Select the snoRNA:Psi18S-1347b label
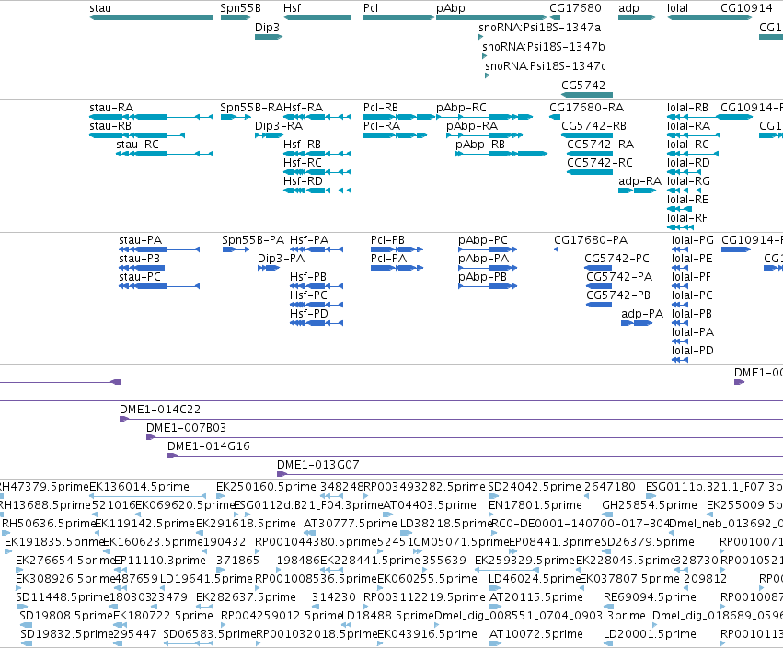 tap(544, 47)
